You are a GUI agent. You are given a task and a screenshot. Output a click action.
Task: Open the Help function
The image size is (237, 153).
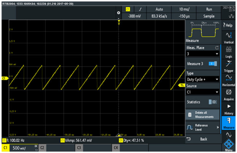(x=228, y=25)
